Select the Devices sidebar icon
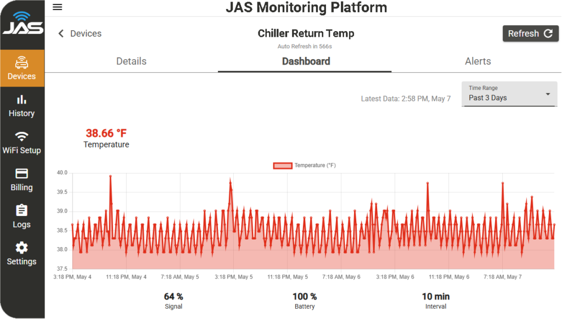Screen dimensions: 562x319 coord(22,62)
